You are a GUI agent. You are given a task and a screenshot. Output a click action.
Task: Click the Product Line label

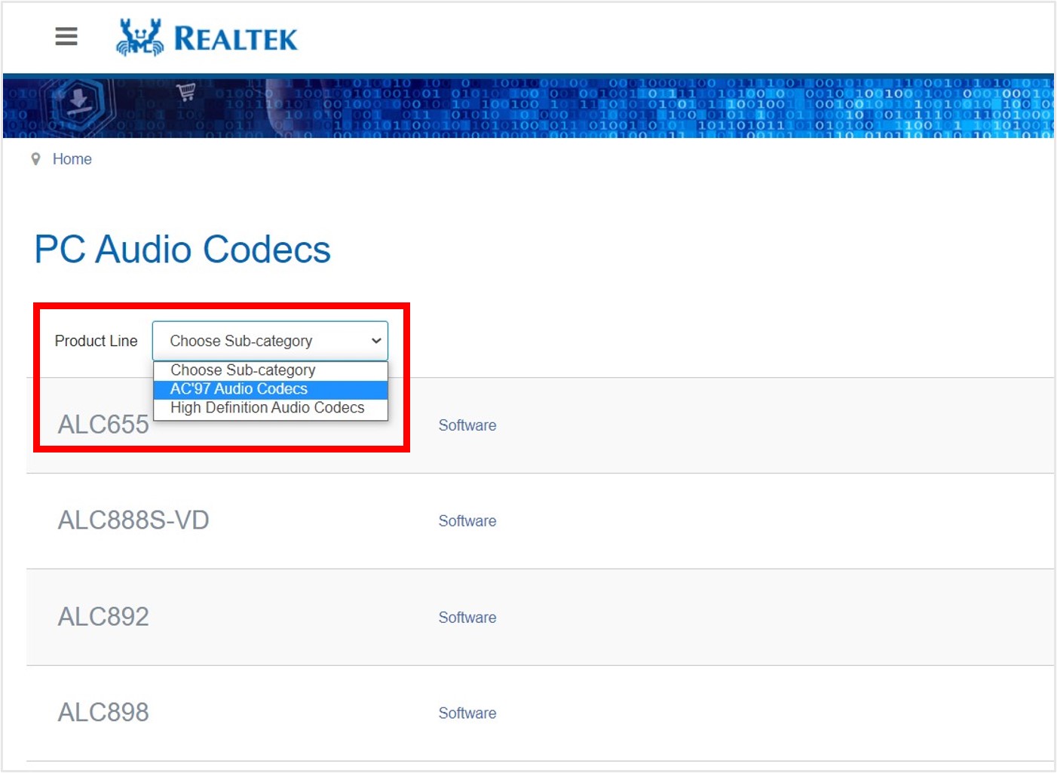pyautogui.click(x=97, y=341)
